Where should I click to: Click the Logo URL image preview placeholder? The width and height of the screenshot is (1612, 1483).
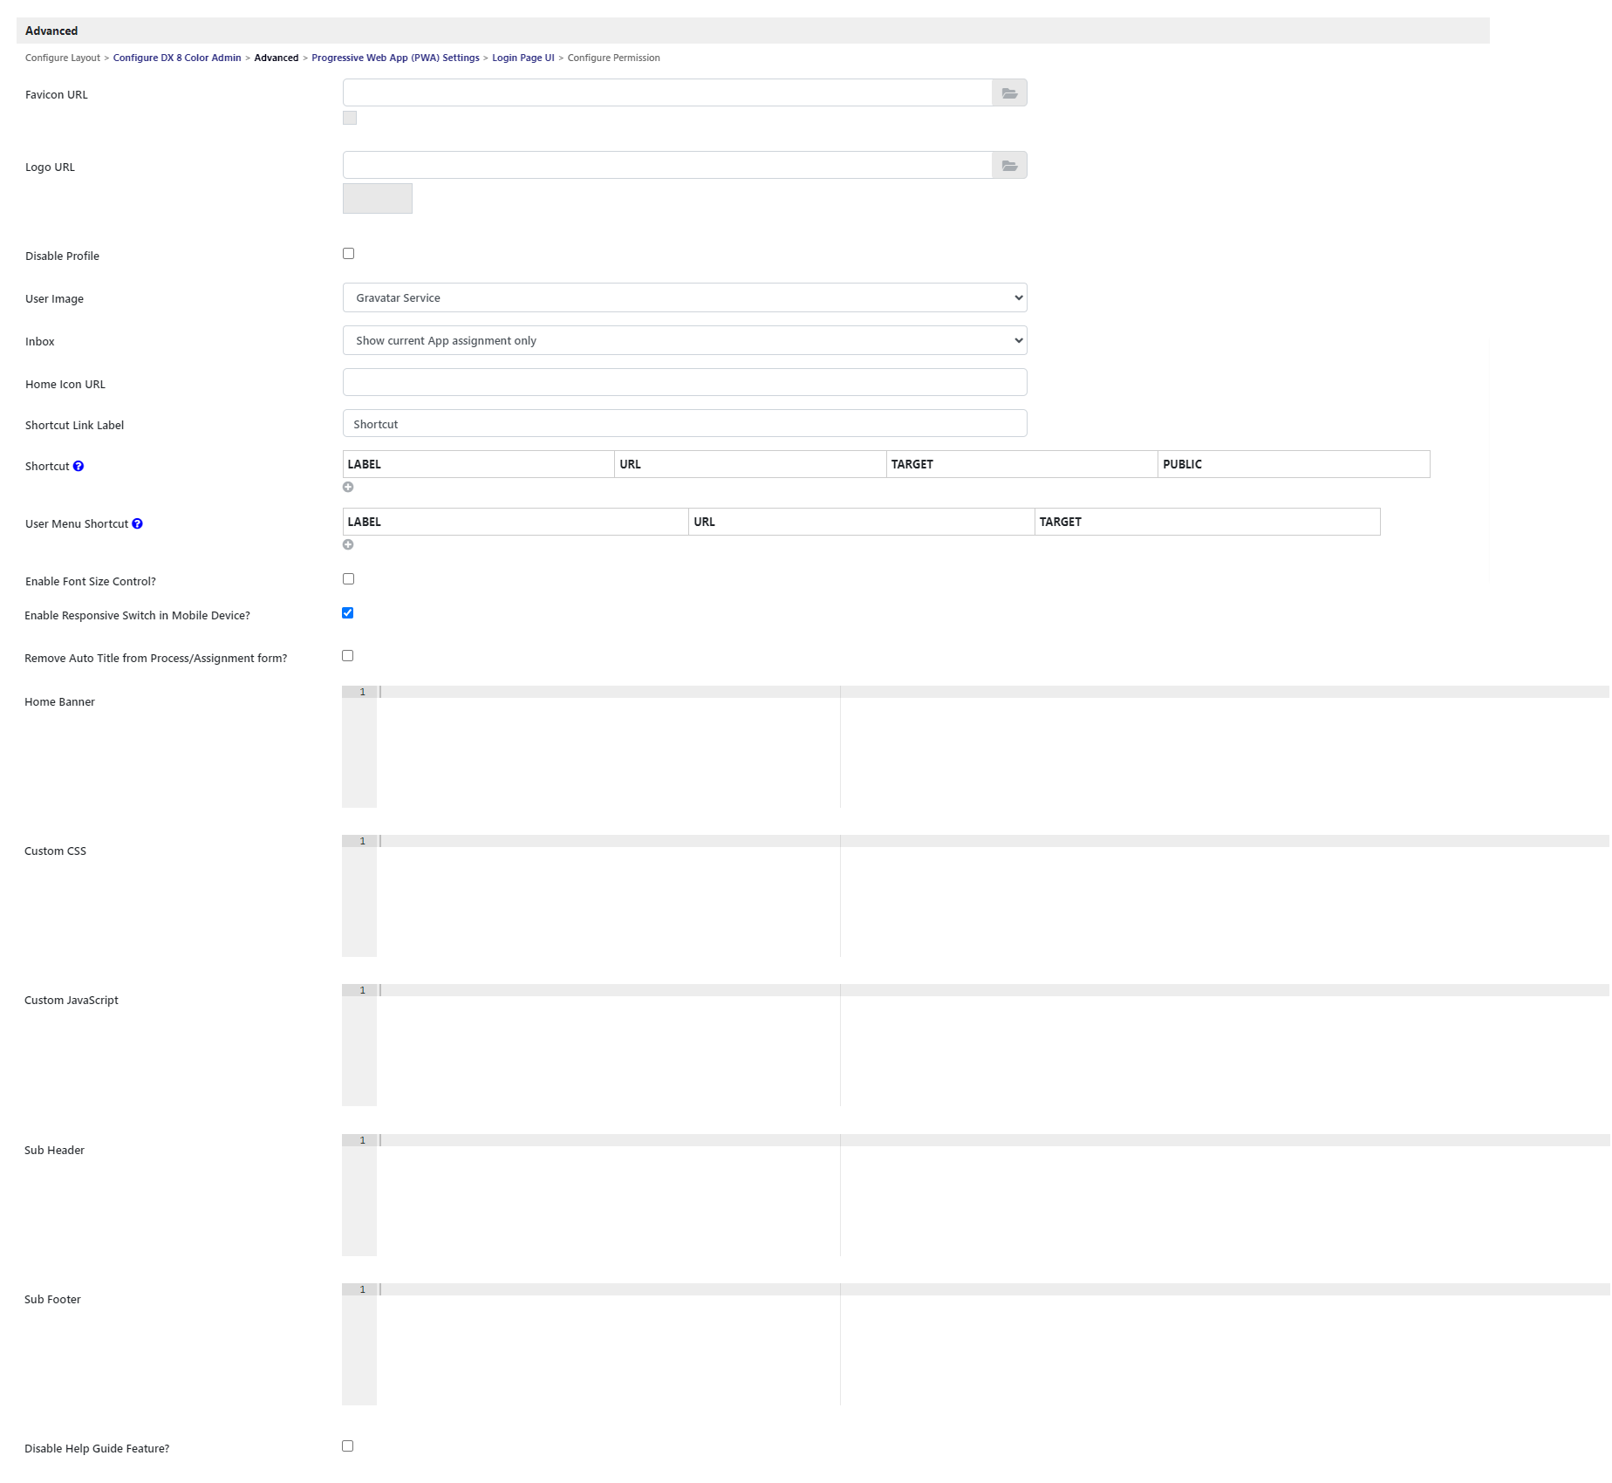(x=377, y=199)
